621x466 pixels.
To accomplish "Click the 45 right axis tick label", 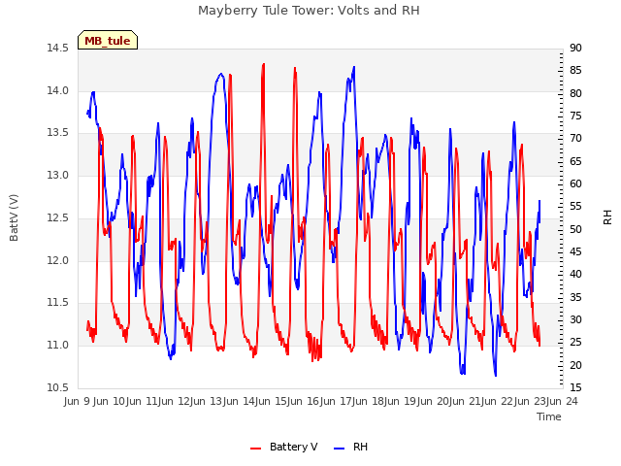I will [x=575, y=252].
